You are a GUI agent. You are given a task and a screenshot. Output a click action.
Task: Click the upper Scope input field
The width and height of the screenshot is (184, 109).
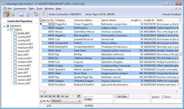click(x=103, y=96)
